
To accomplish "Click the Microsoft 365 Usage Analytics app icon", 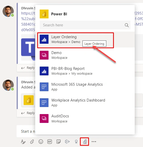I will pos(44,87).
